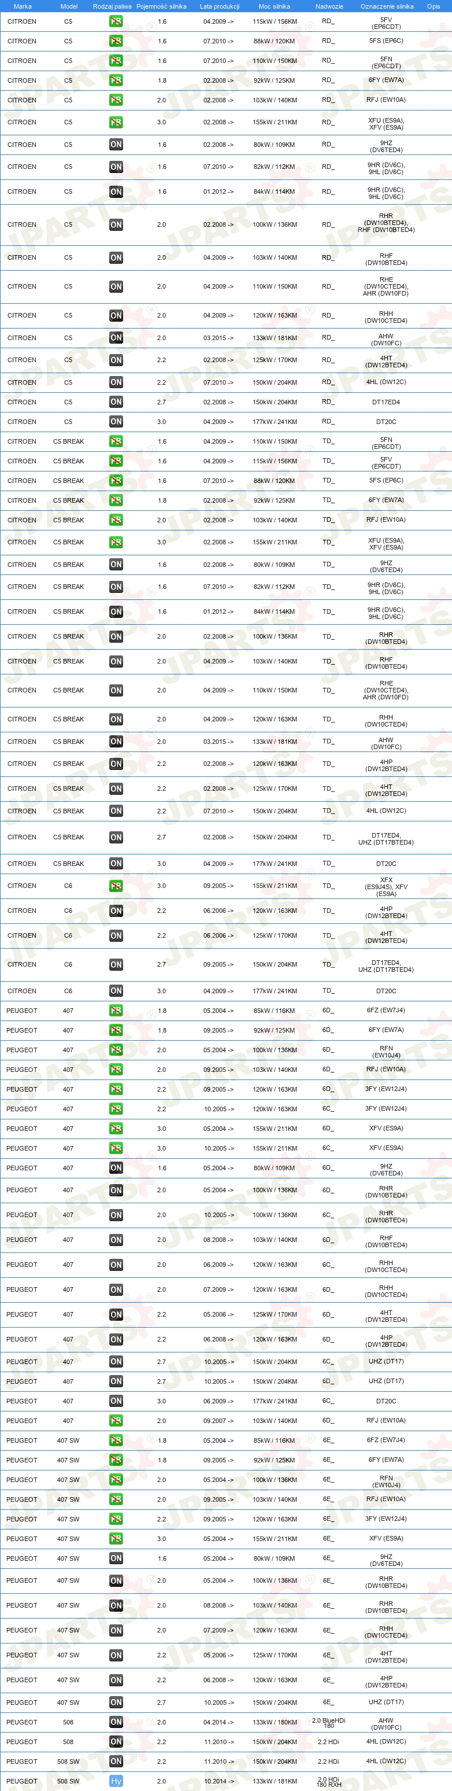Click diesel ON icon in Peugeot 508 180KM row

pyautogui.click(x=116, y=1722)
